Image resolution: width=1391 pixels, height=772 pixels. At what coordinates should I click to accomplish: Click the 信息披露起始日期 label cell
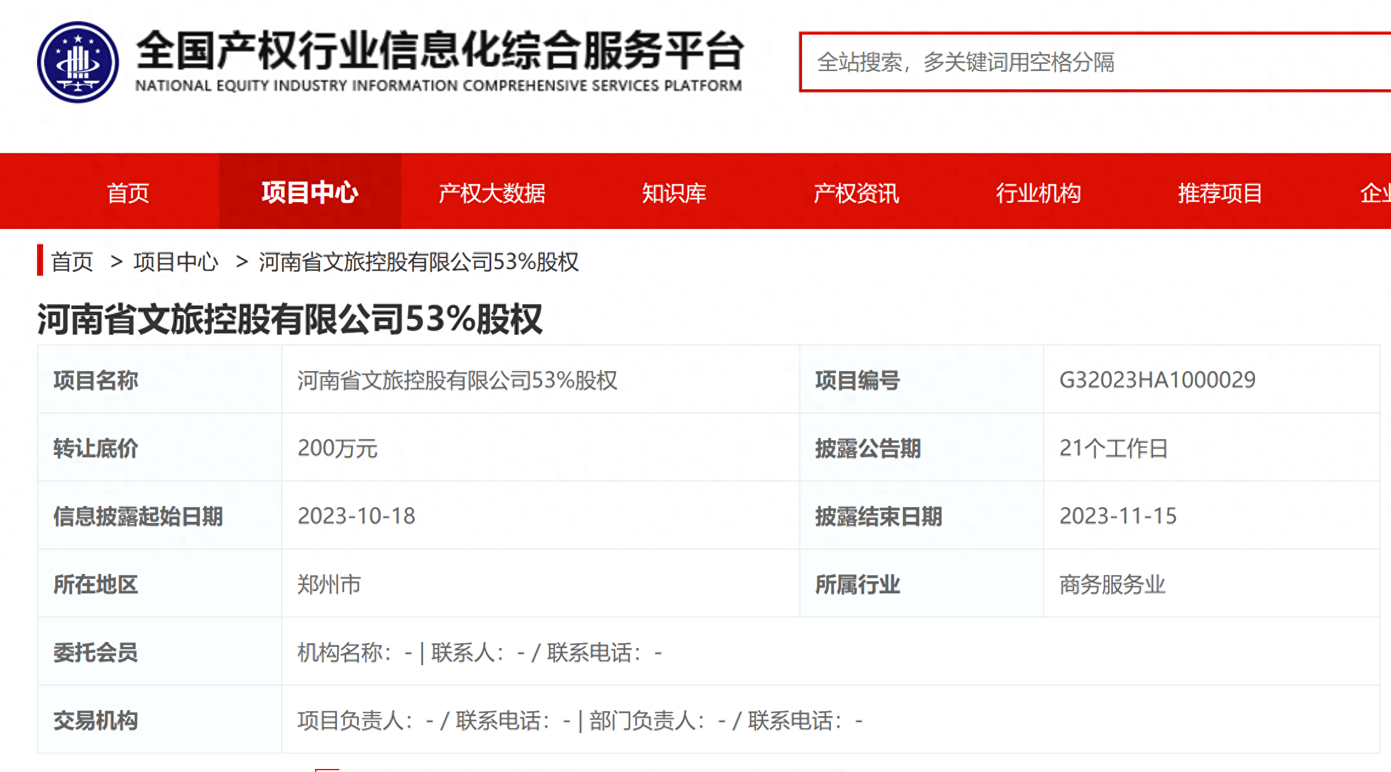(x=160, y=516)
